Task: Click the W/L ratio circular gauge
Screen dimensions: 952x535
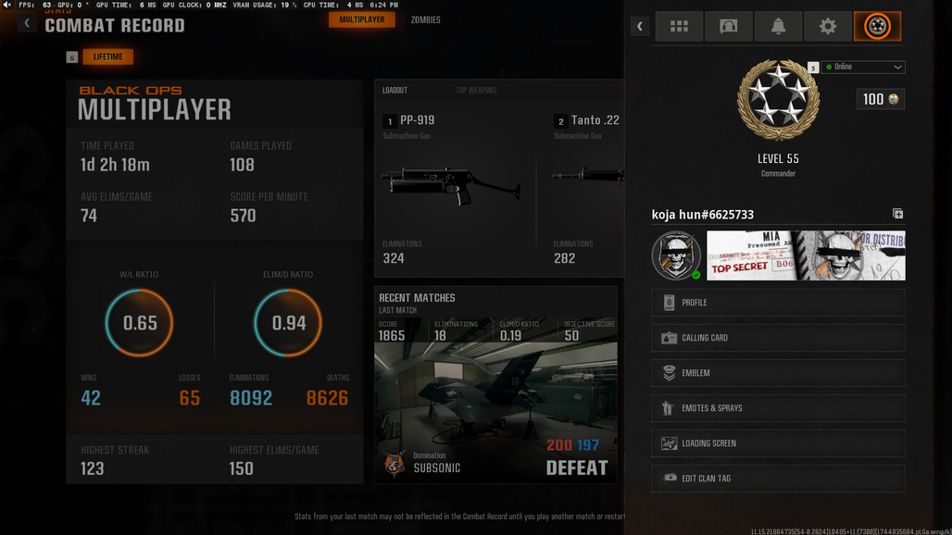Action: [139, 322]
